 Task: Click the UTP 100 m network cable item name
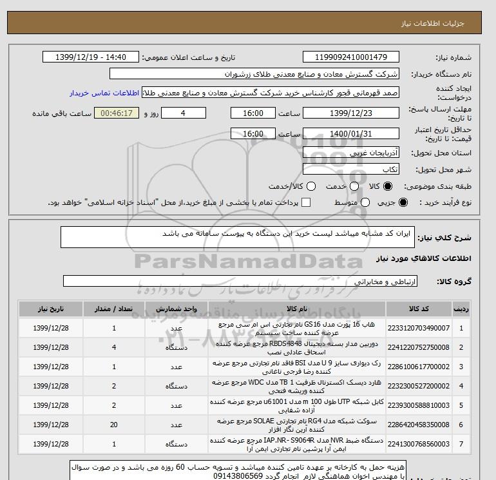pyautogui.click(x=297, y=406)
